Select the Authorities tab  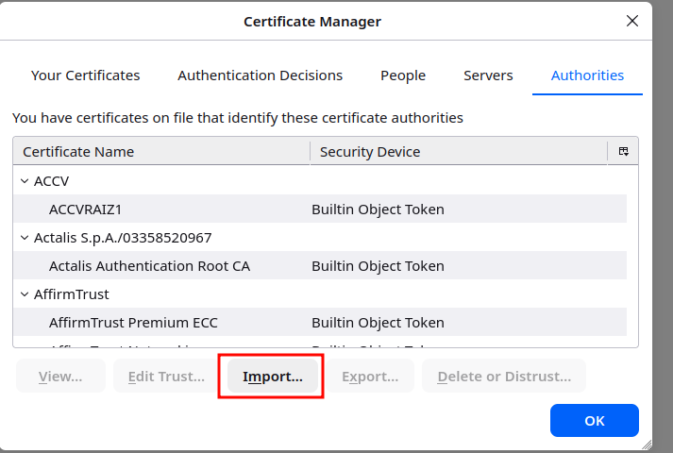coord(587,75)
